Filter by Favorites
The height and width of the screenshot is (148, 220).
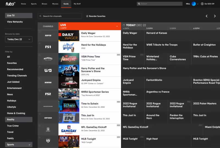click(x=12, y=63)
